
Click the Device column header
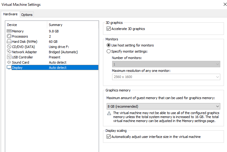12,25
